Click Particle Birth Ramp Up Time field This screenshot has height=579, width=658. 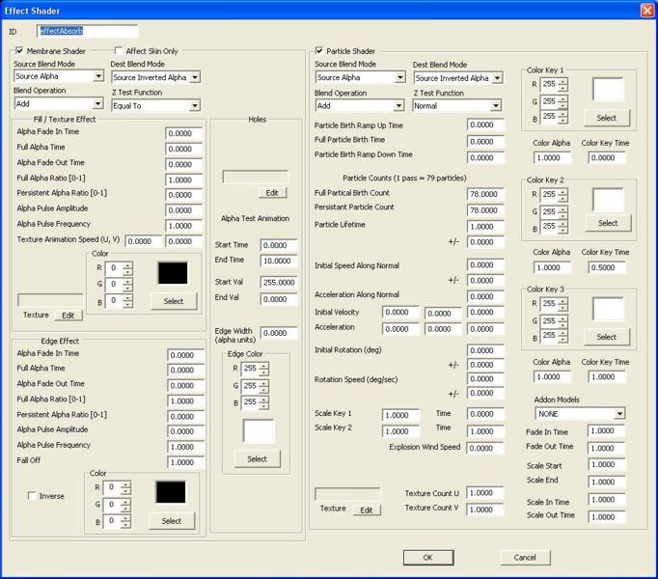485,124
